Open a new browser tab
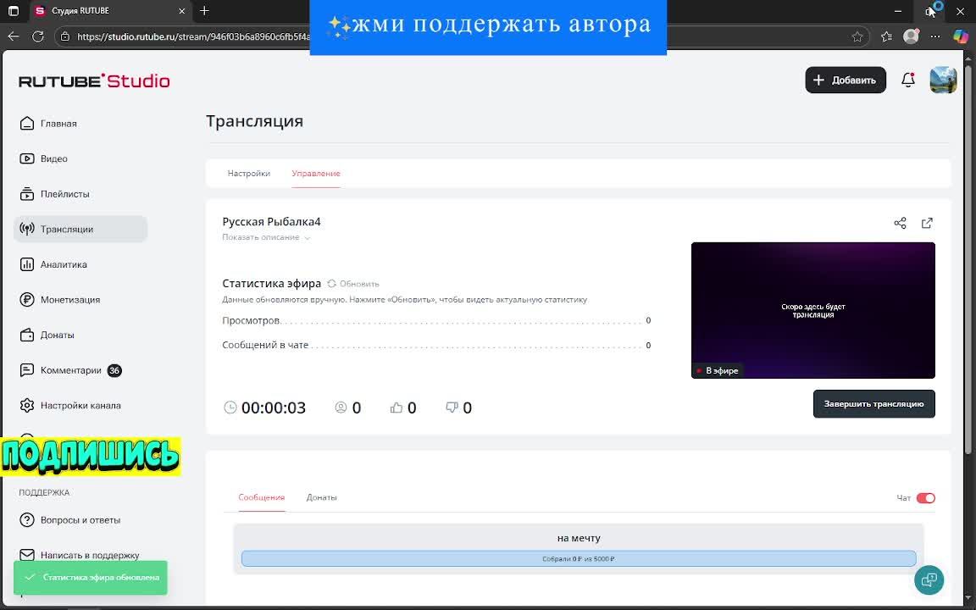 click(x=204, y=10)
